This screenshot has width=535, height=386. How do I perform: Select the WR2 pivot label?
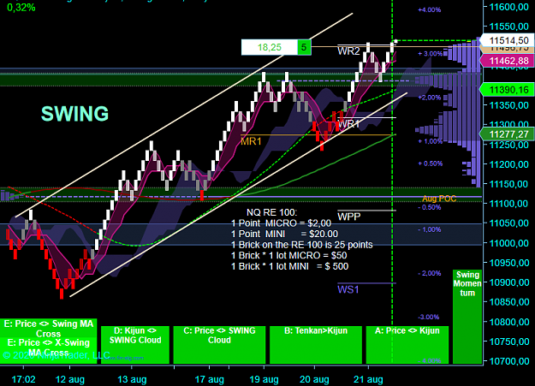(x=348, y=51)
